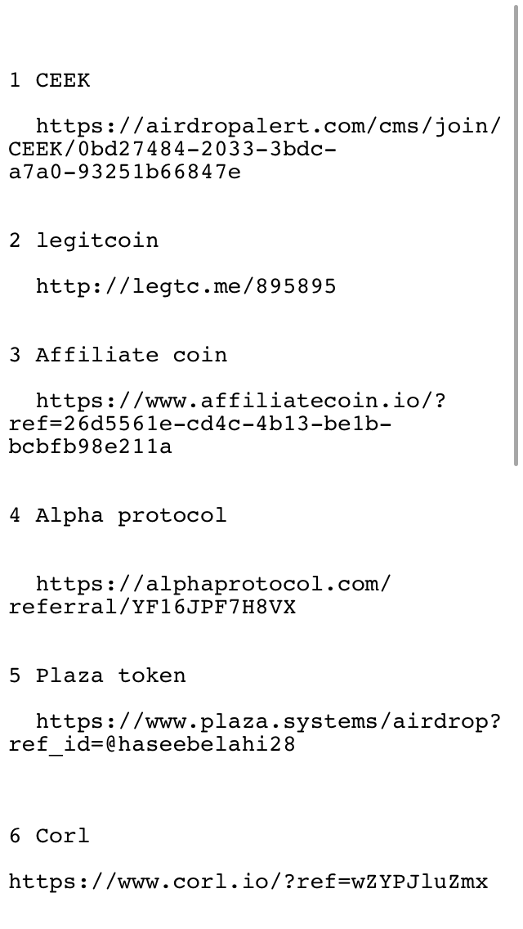Click the 'ref_id=@haseebelahi28' text line
The height and width of the screenshot is (929, 523).
pos(152,744)
